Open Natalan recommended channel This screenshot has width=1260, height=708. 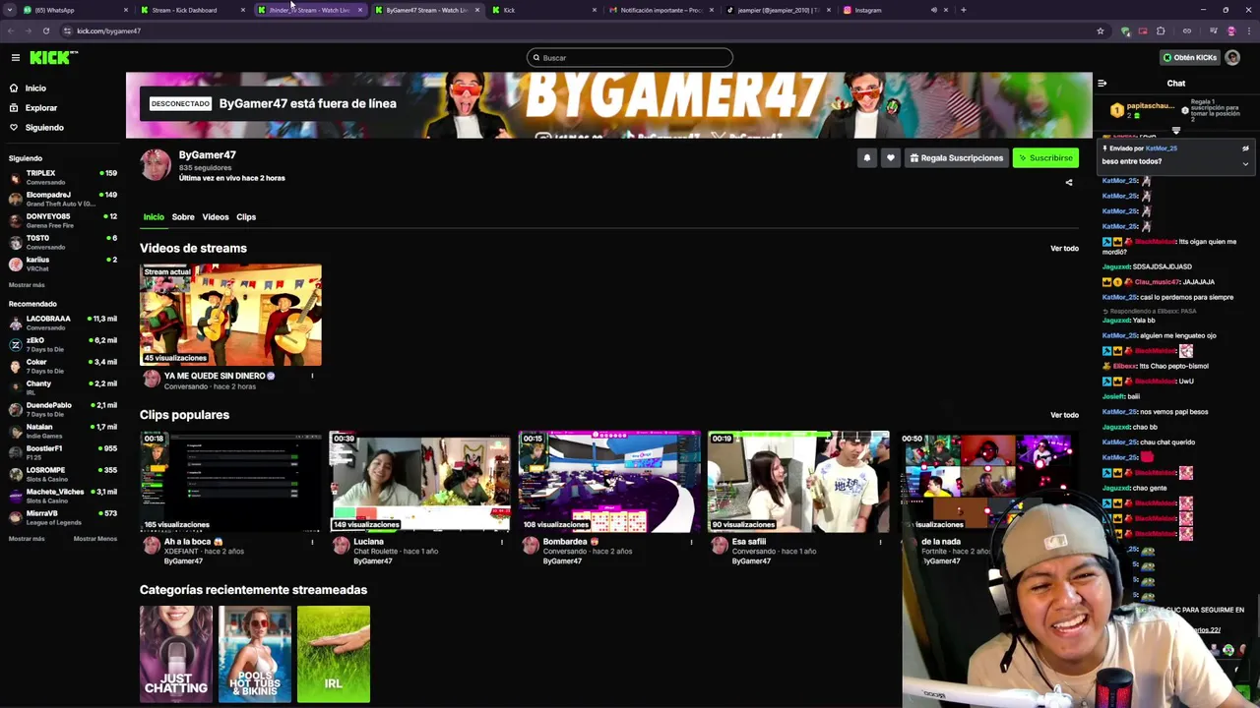(x=63, y=431)
